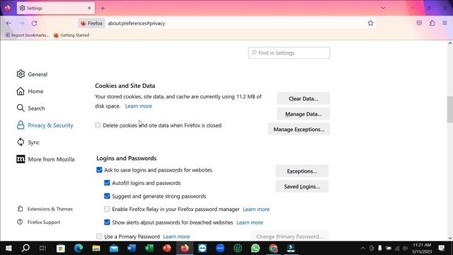This screenshot has width=453, height=255.
Task: Click the Manage Data button
Action: [x=304, y=114]
